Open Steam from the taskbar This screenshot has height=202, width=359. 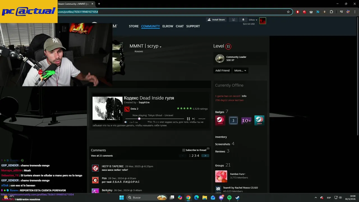coord(238,198)
